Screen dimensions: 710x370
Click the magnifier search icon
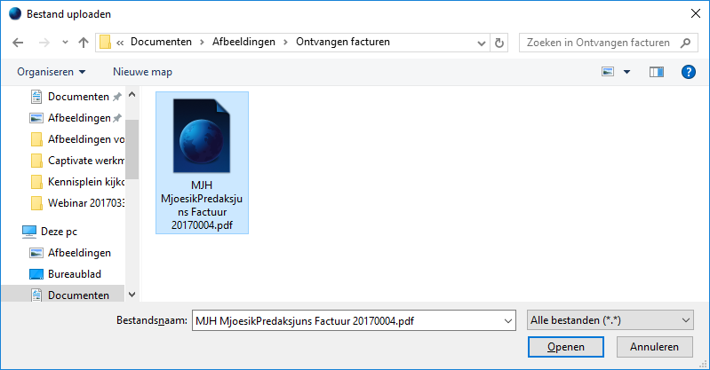685,43
